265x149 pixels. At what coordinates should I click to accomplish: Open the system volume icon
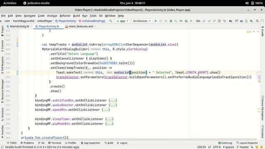247,3
